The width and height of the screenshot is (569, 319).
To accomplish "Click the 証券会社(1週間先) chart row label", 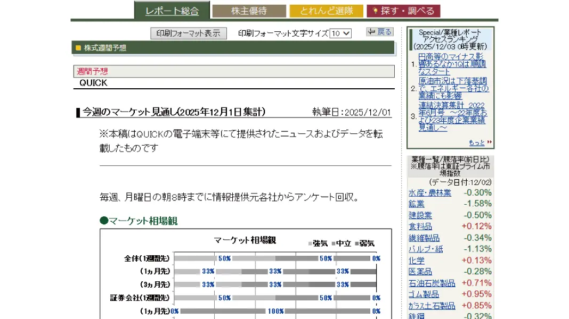I will 140,298.
